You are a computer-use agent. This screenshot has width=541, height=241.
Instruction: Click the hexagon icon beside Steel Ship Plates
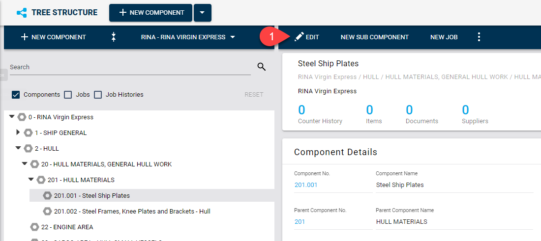(47, 195)
